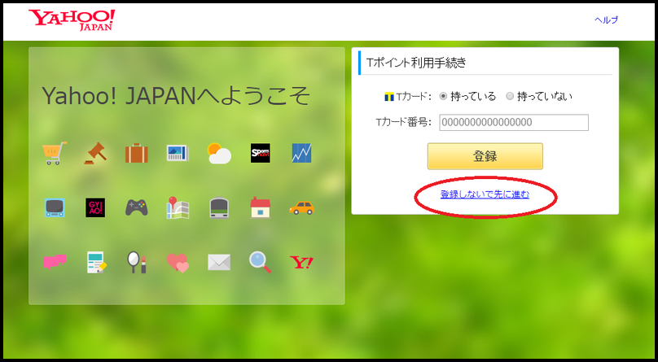Open the auction gavel icon
Image resolution: width=658 pixels, height=362 pixels.
point(95,153)
